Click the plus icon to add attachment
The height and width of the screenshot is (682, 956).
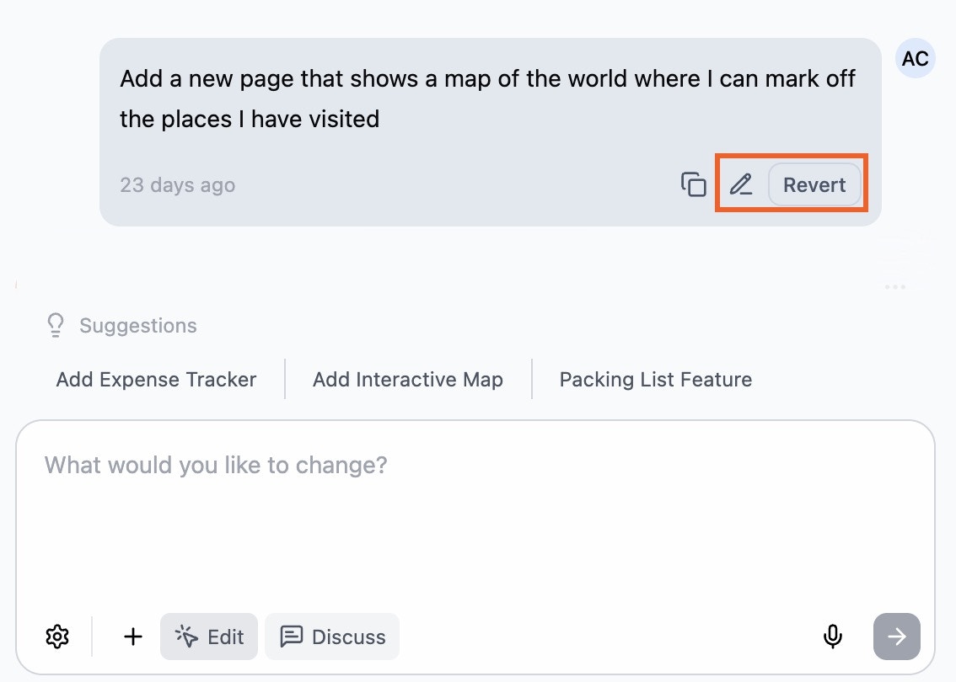coord(133,637)
